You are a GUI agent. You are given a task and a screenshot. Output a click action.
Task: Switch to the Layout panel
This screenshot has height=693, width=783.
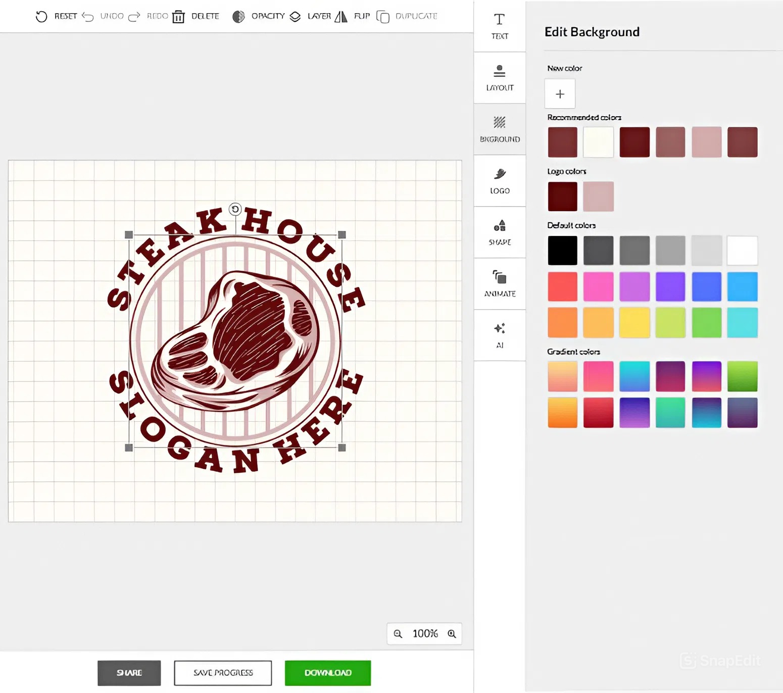tap(500, 78)
